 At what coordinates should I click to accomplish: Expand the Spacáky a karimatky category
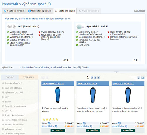(x=3, y=106)
